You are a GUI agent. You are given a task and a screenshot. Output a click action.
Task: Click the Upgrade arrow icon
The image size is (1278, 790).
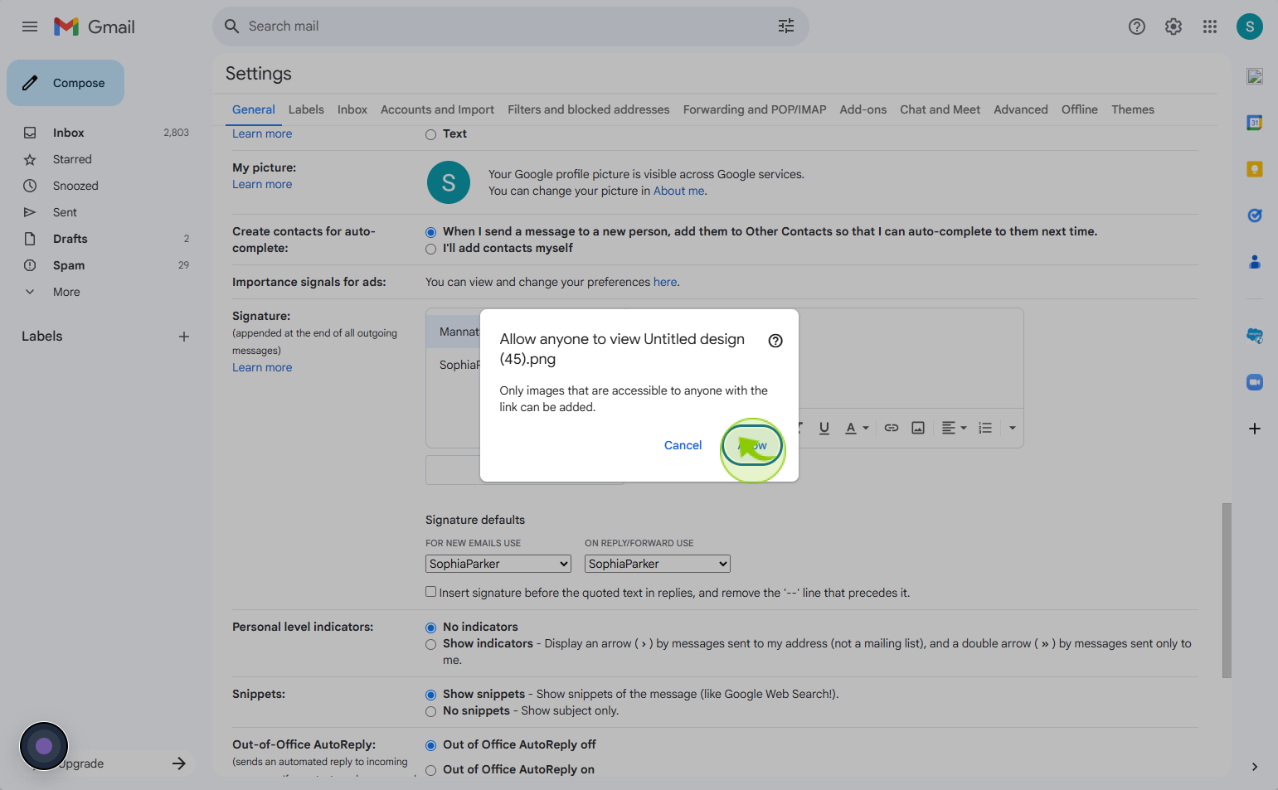(179, 763)
